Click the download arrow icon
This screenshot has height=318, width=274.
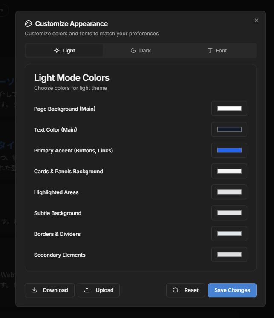pos(34,290)
